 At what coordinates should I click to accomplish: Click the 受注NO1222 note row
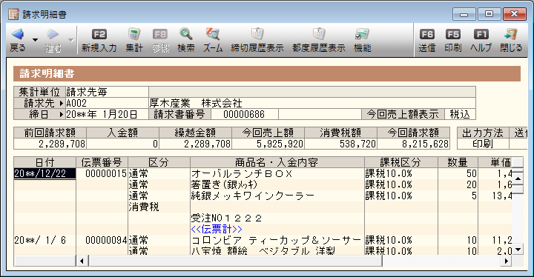(277, 218)
